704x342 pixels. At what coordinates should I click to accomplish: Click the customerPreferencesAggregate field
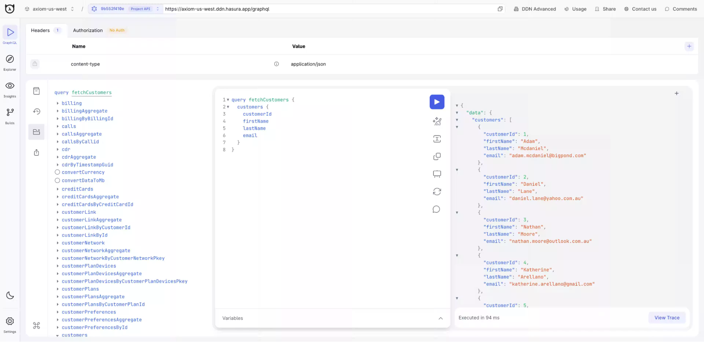tap(102, 320)
